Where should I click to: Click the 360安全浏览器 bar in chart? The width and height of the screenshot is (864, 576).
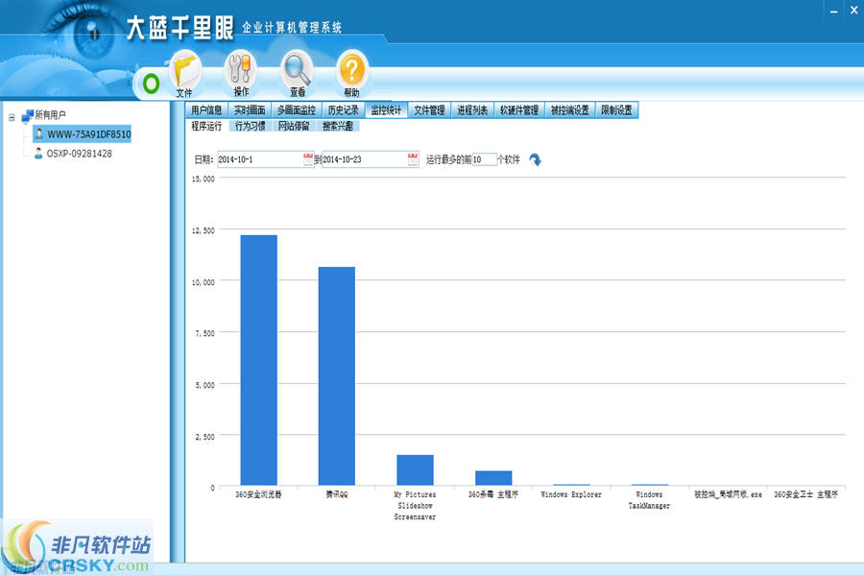(259, 360)
